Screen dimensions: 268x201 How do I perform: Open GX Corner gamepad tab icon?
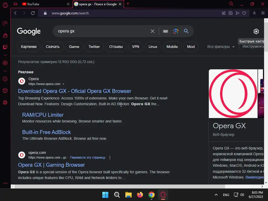click(15, 4)
